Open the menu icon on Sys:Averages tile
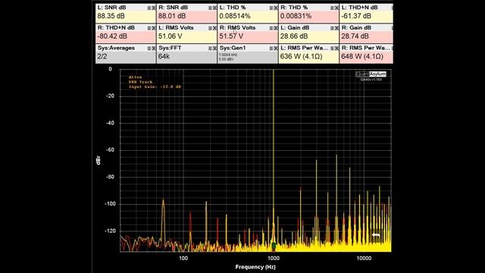 click(x=149, y=49)
